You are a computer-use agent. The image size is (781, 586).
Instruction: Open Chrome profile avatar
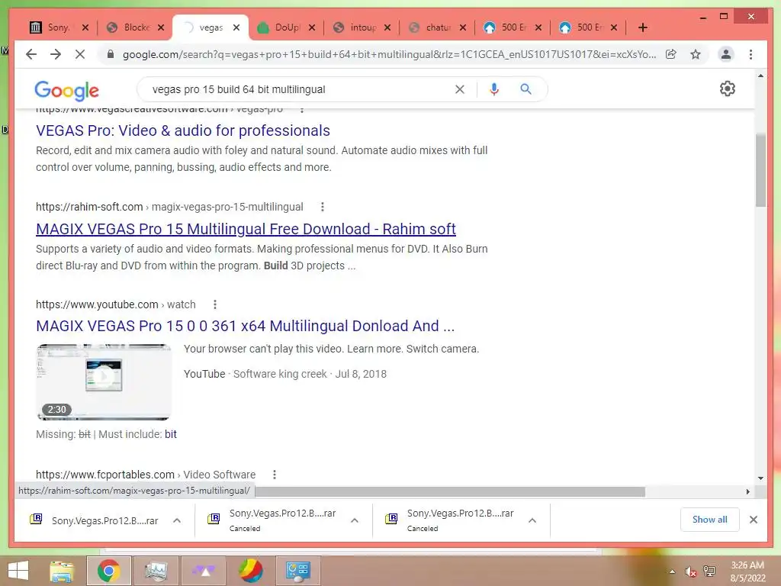tap(726, 54)
